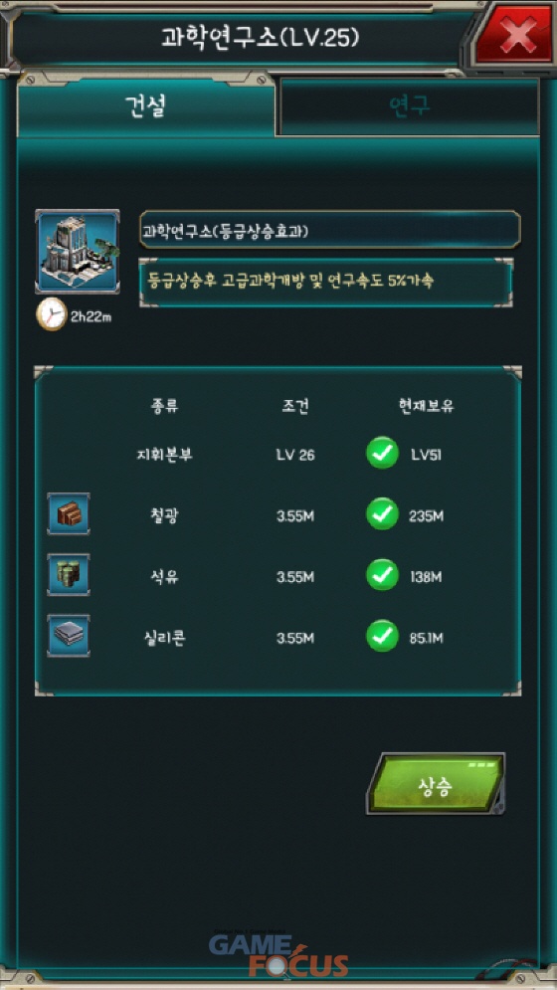Click the upgrade effect description box
The height and width of the screenshot is (990, 557).
tap(326, 282)
